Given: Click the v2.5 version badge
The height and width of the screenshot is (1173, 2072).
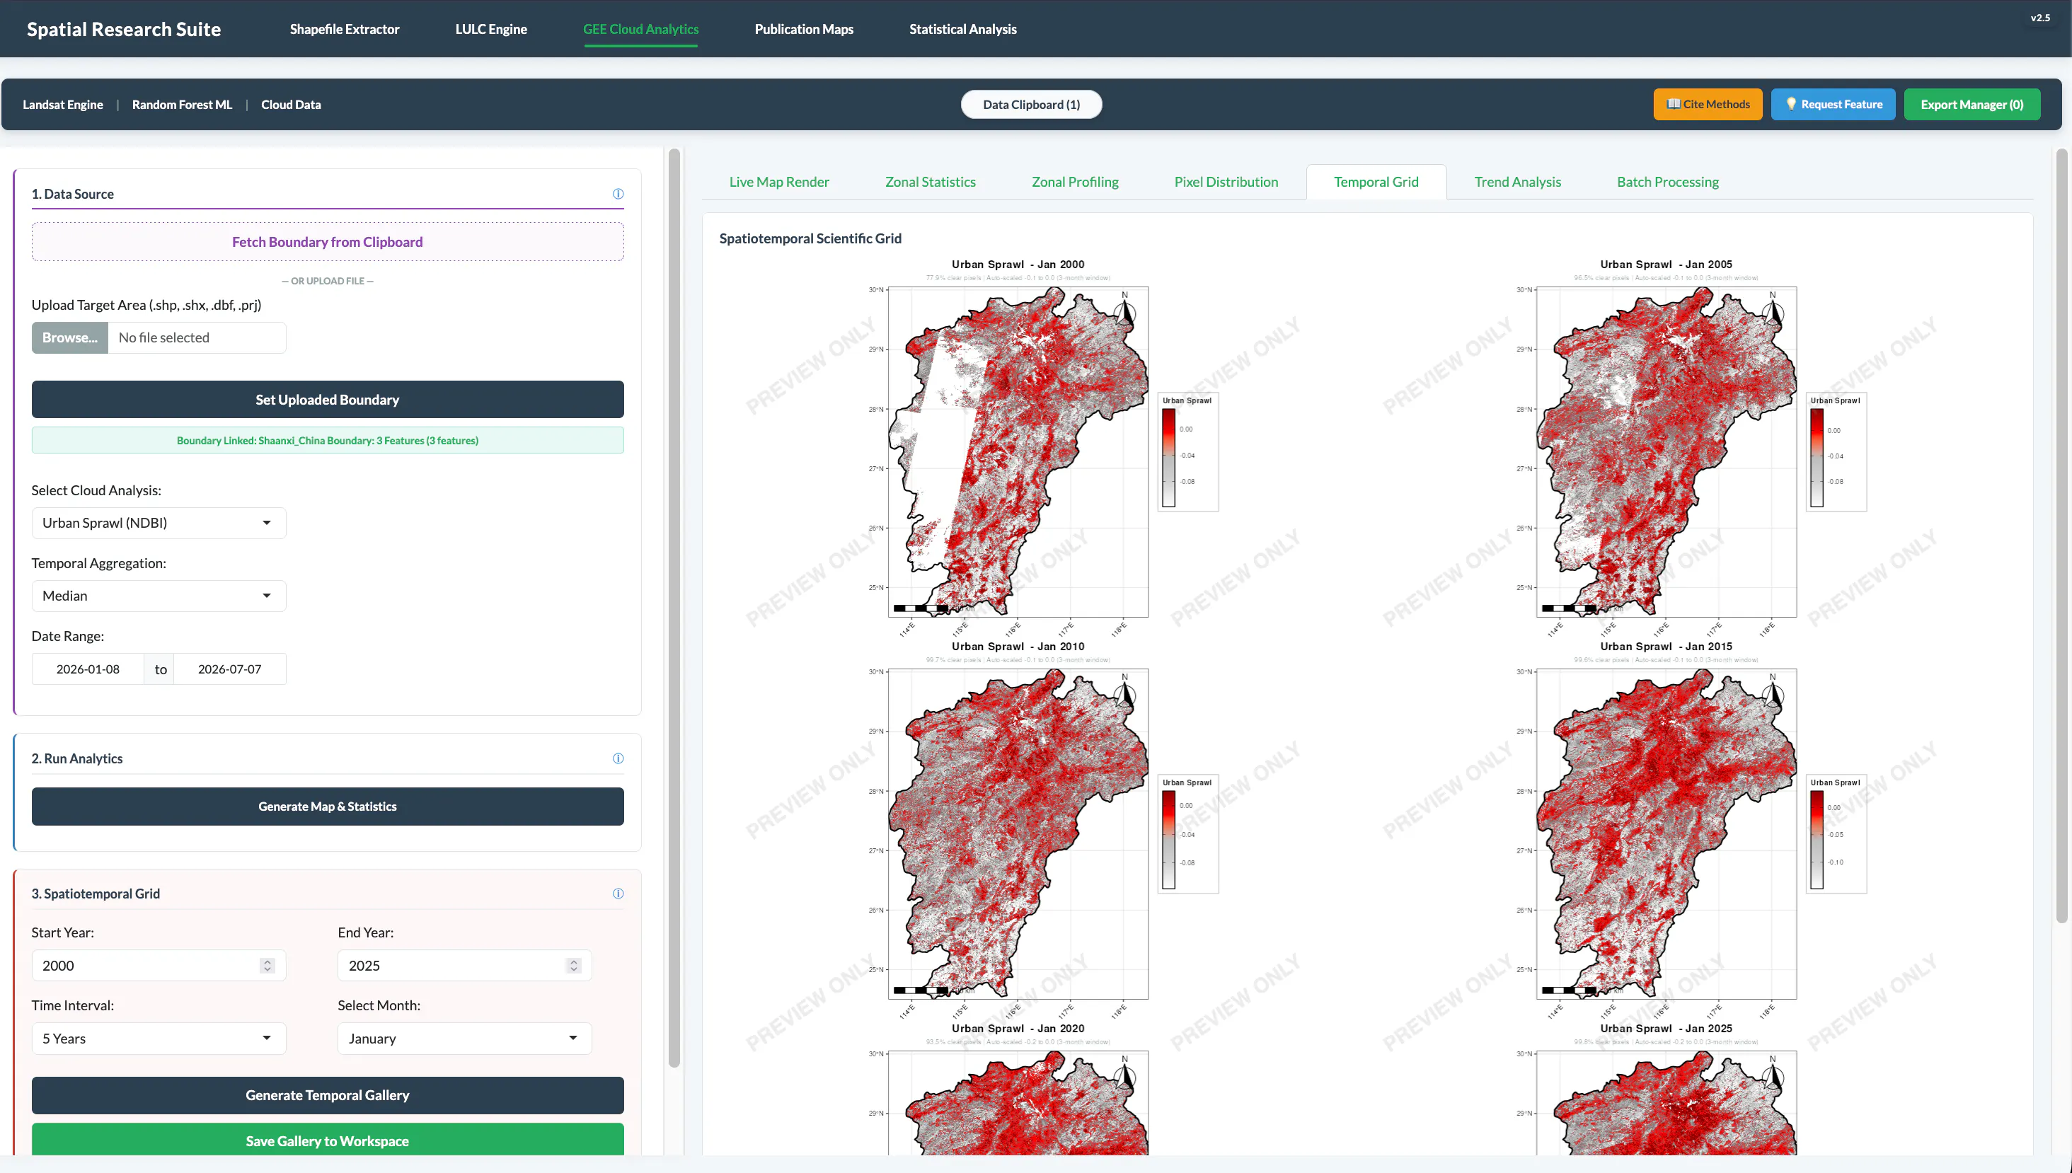Looking at the screenshot, I should pos(2041,18).
